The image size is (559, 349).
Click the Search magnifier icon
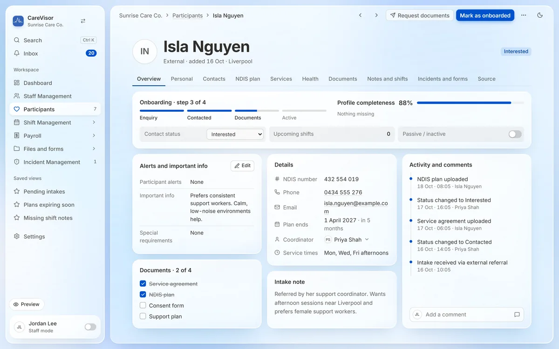click(17, 40)
